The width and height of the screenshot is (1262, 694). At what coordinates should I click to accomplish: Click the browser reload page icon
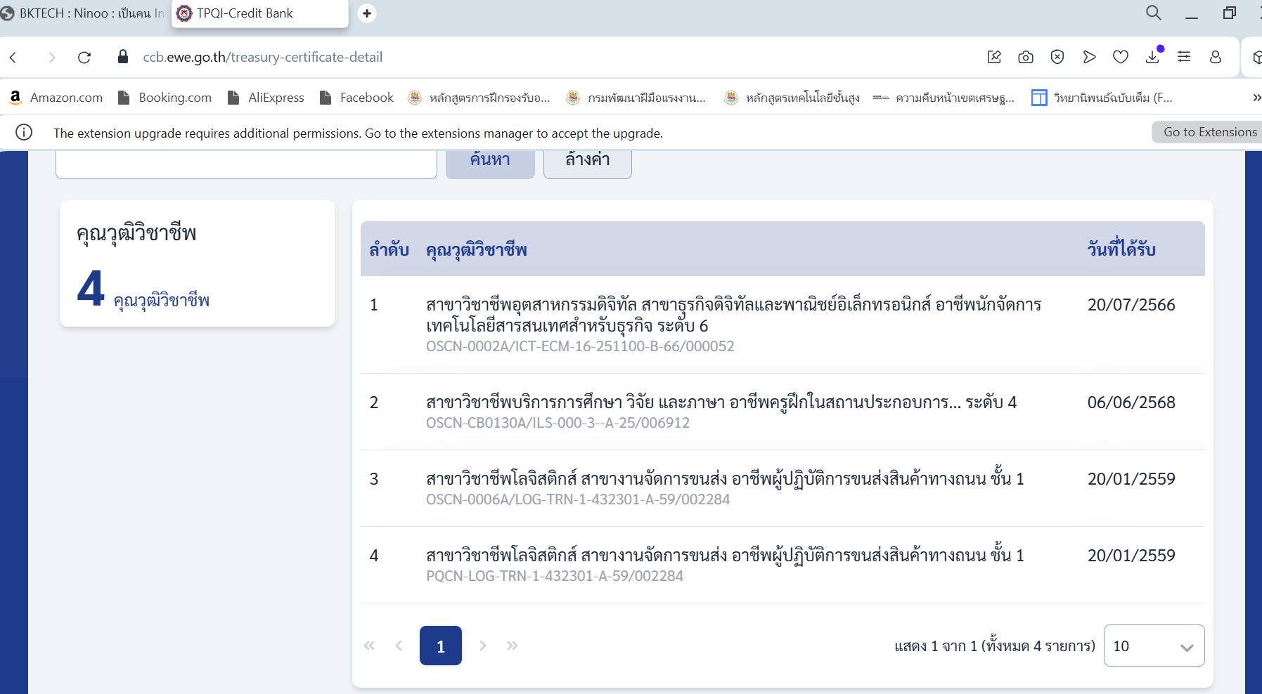tap(84, 58)
